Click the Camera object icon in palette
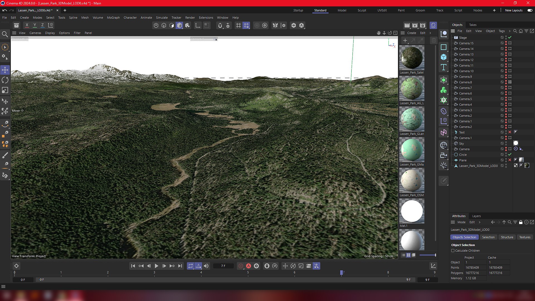This screenshot has height=301, width=535. pyautogui.click(x=444, y=156)
